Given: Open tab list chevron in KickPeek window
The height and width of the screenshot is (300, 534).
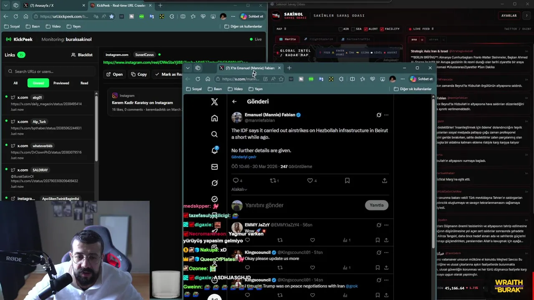Looking at the screenshot, I should pyautogui.click(x=6, y=5).
